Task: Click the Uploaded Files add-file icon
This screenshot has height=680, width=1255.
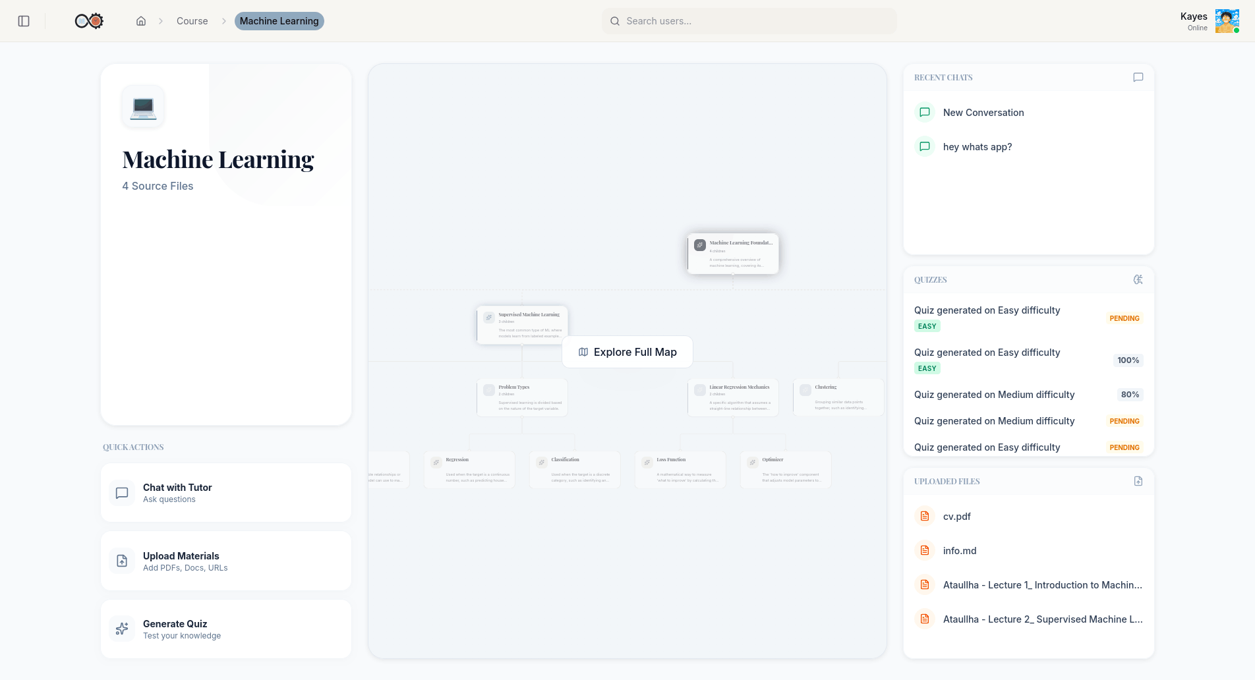Action: (1138, 481)
